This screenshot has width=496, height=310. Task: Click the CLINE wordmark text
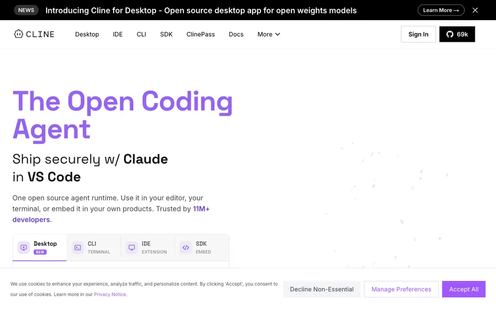[40, 34]
